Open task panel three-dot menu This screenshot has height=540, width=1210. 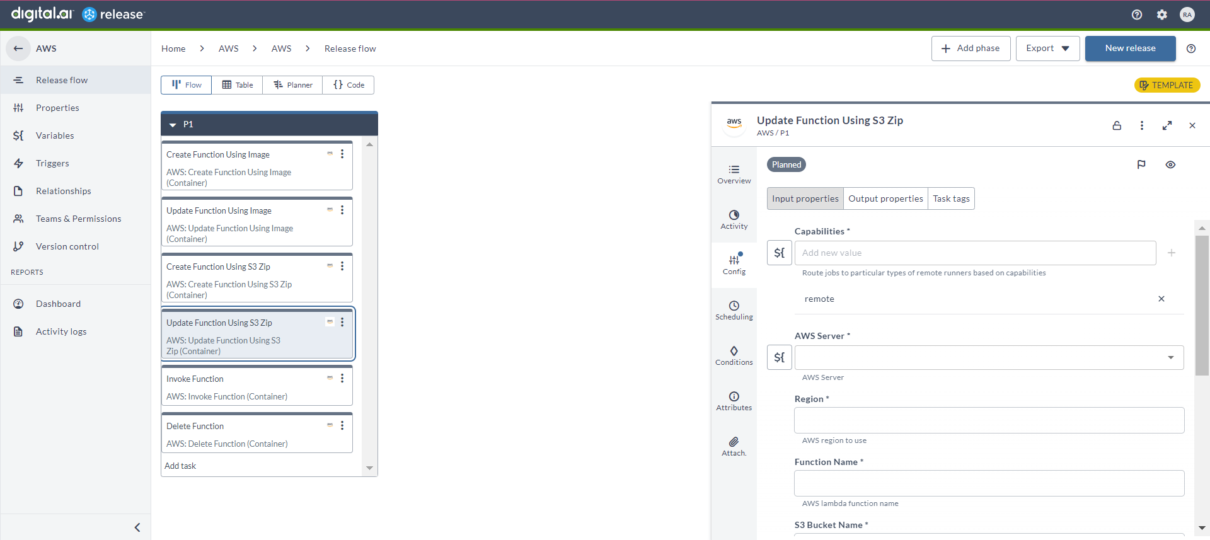coord(1142,125)
